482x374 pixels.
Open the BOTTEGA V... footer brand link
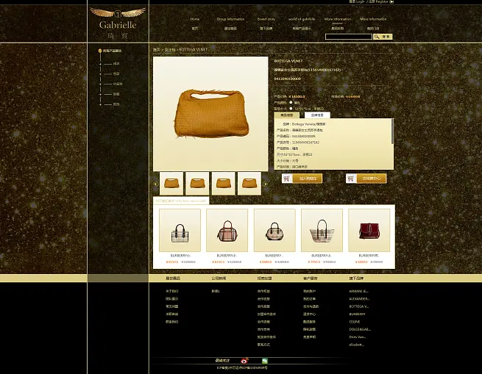358,306
